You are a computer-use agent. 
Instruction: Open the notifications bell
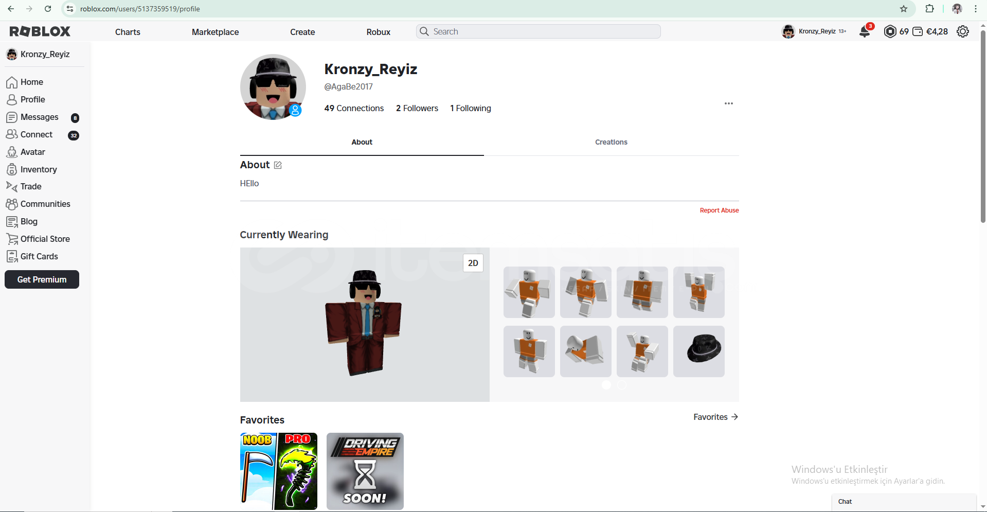coord(865,31)
